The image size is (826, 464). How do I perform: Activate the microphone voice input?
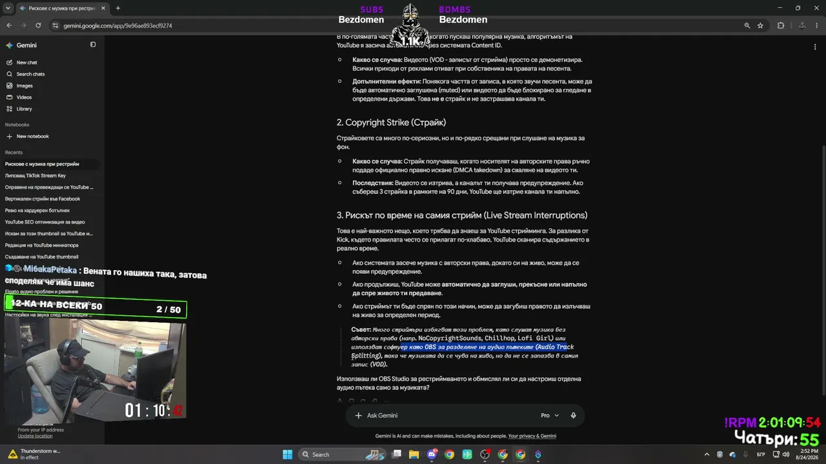pyautogui.click(x=573, y=416)
